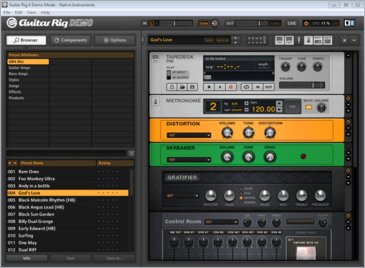Open Metronome time signature dropdown
The image size is (365, 268).
(247, 103)
